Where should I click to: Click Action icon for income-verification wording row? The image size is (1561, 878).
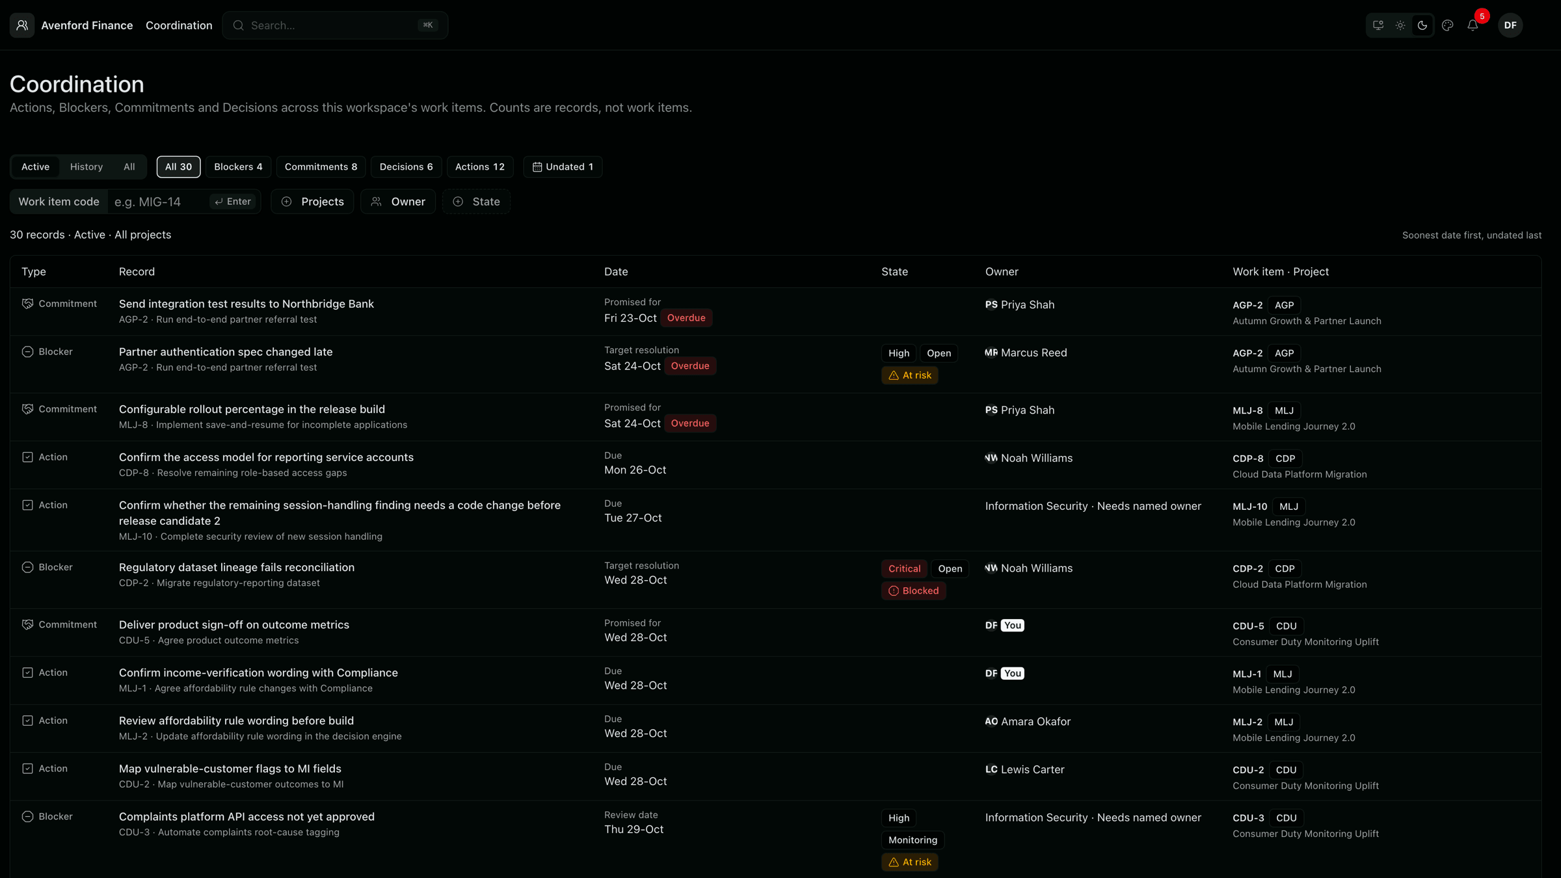coord(27,672)
